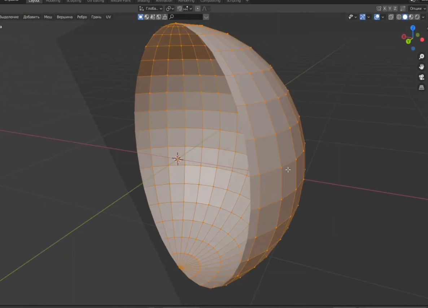This screenshot has width=428, height=308.
Task: Open camera view via the sidebar camera icon
Action: point(421,77)
